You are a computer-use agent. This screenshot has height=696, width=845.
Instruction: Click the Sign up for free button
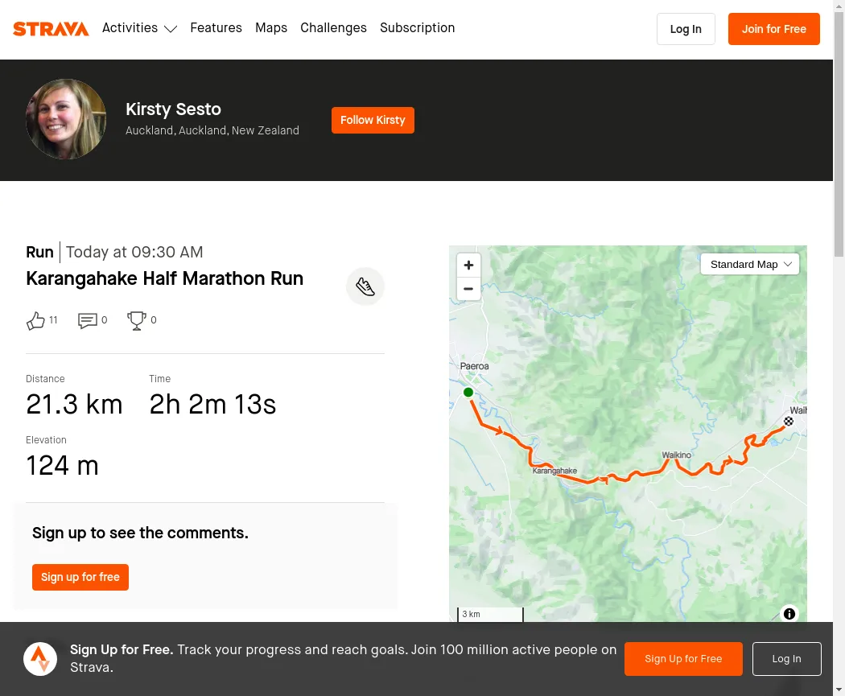(80, 578)
